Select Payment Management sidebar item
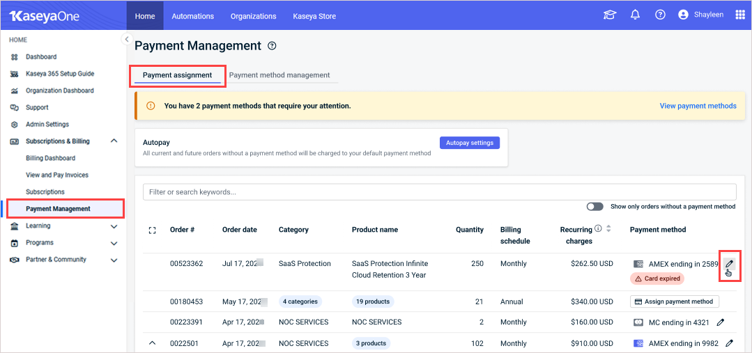The image size is (752, 353). 58,209
